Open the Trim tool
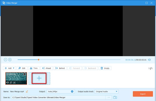 tap(34, 68)
